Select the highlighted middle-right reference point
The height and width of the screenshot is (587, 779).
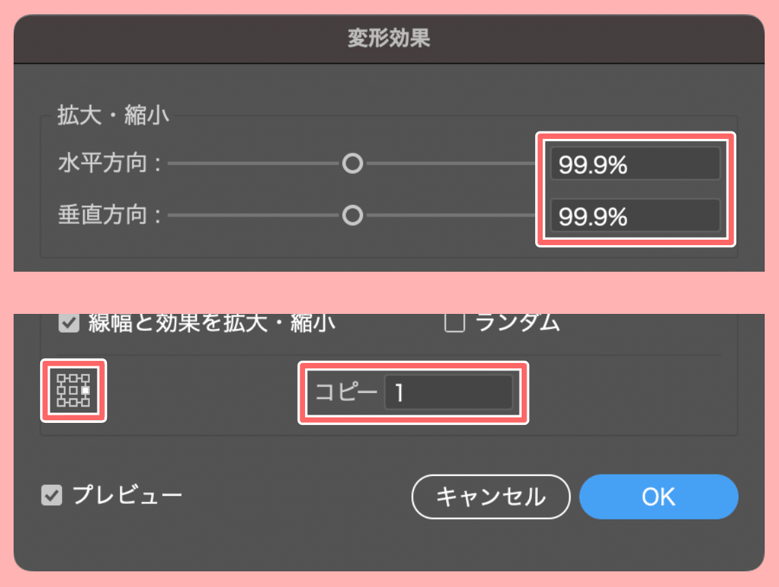tap(85, 390)
